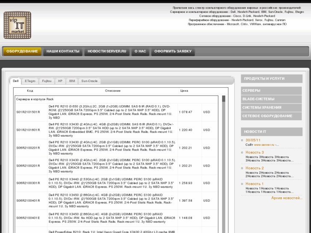Show the Sun-Oracle tab

[89, 81]
